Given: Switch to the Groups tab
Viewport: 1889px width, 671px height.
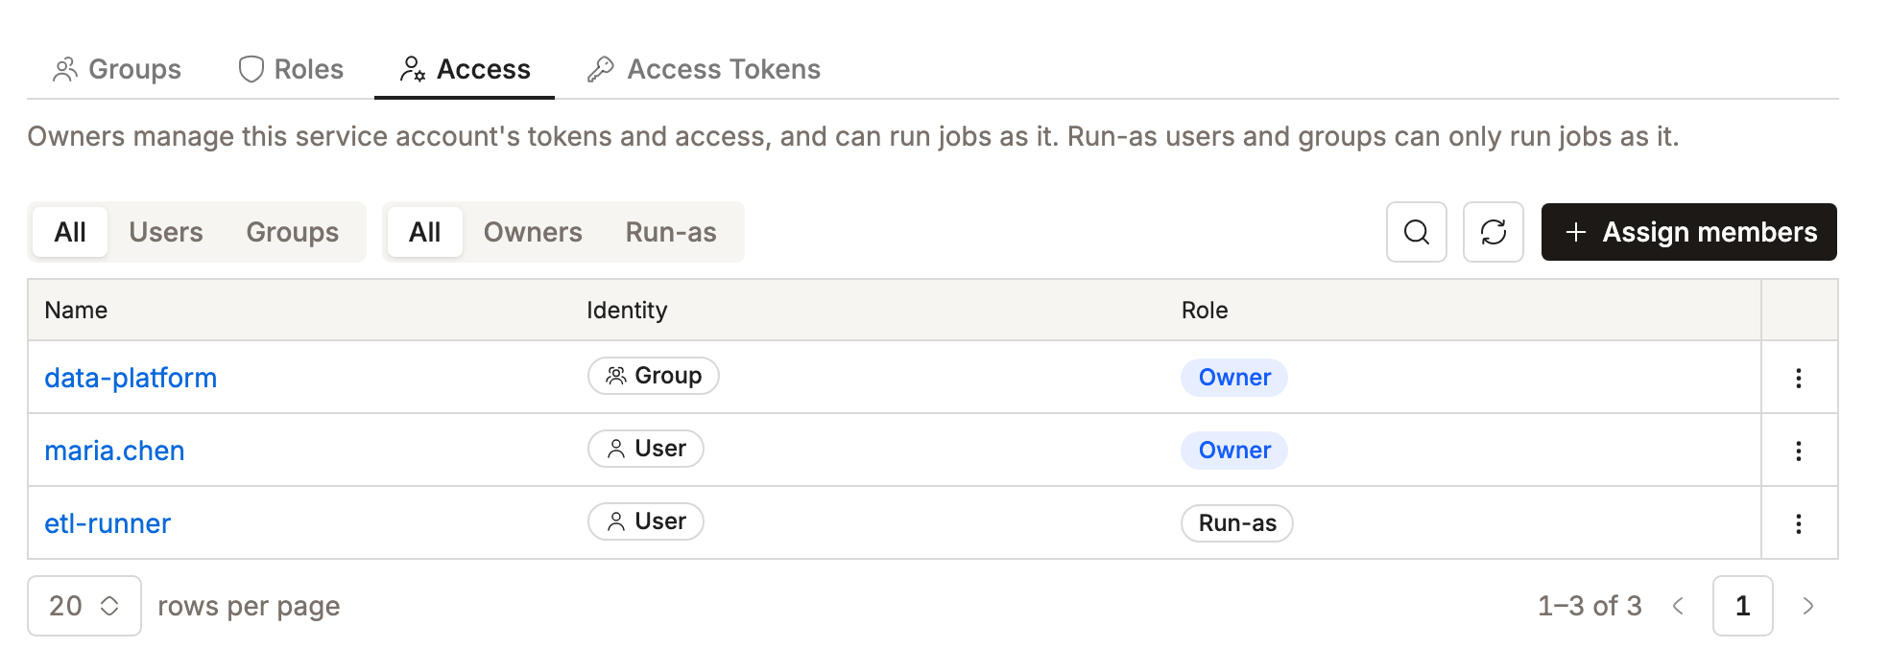Looking at the screenshot, I should click(x=117, y=69).
